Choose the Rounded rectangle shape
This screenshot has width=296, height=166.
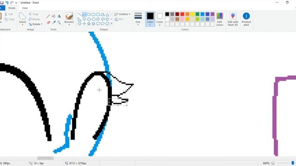tap(98, 14)
